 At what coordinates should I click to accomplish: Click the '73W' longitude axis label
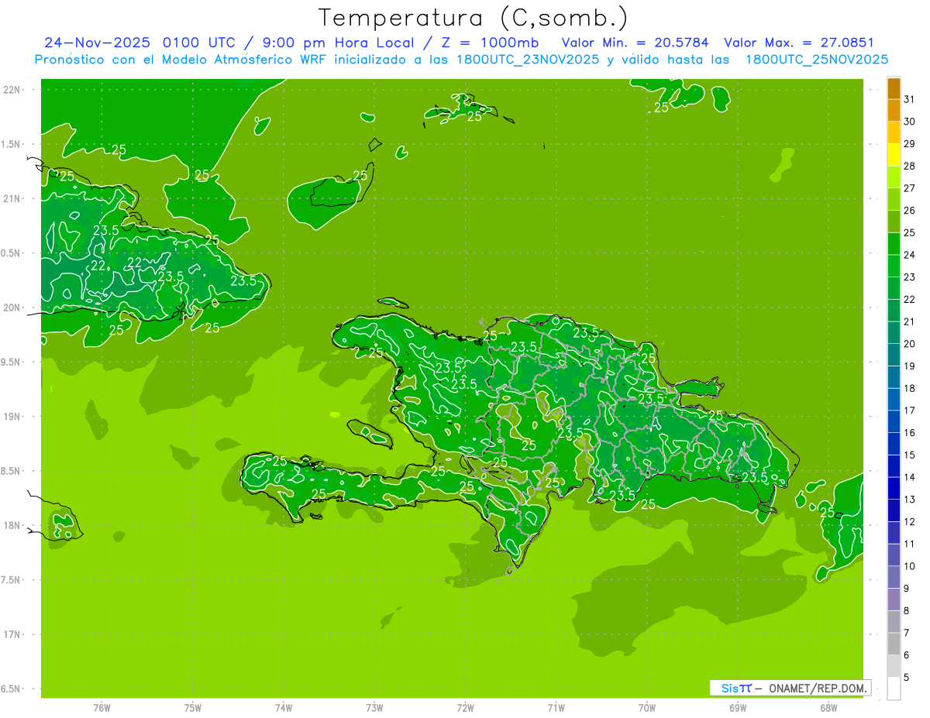(x=374, y=708)
